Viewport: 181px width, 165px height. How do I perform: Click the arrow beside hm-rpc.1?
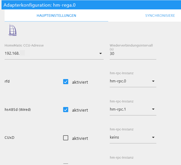(x=153, y=109)
